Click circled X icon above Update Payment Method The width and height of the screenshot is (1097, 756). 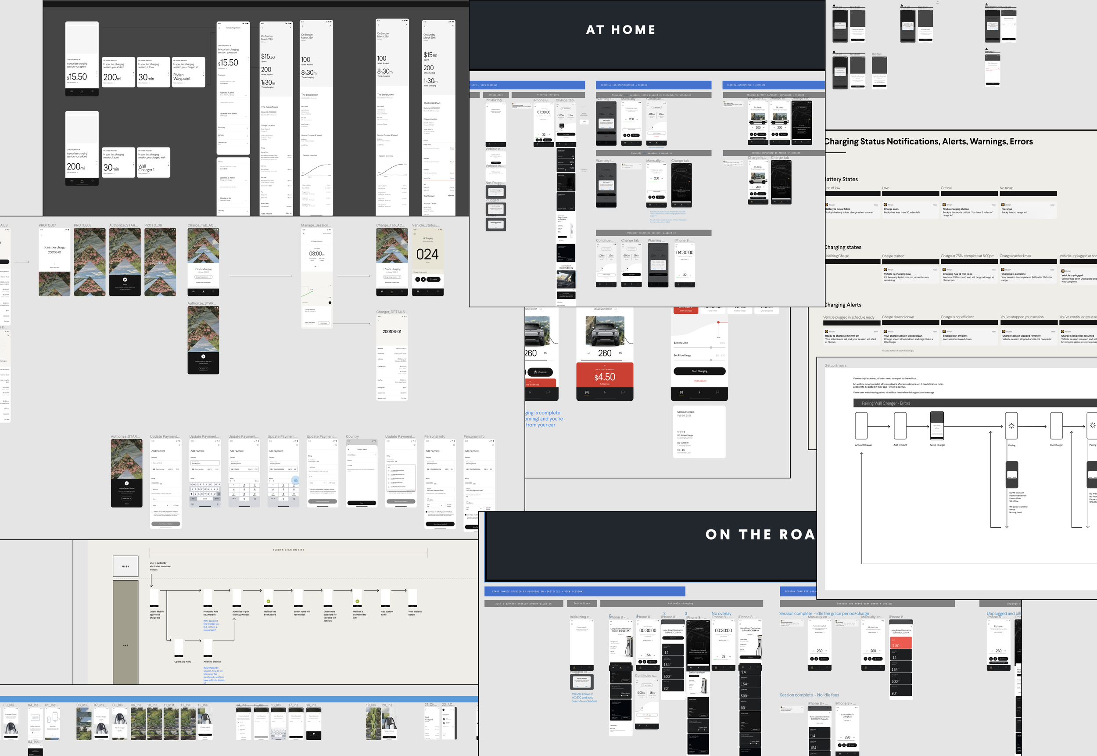click(x=126, y=483)
